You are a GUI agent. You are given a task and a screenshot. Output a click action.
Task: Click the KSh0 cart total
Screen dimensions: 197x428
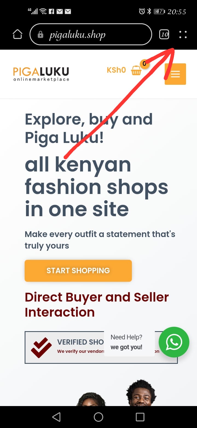116,70
